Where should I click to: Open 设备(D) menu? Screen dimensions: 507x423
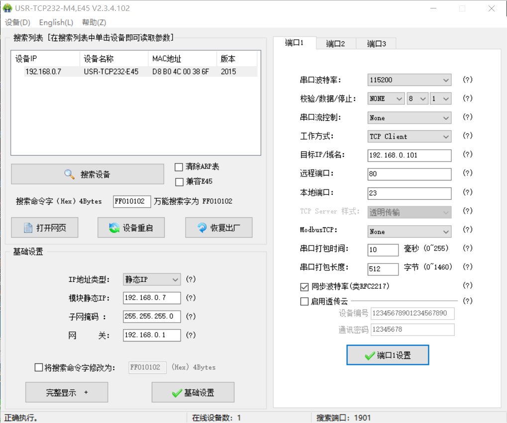click(x=17, y=22)
